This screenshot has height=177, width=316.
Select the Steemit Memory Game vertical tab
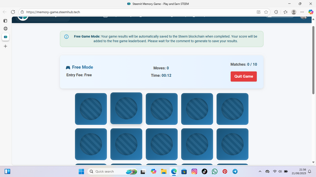[x=5, y=37]
